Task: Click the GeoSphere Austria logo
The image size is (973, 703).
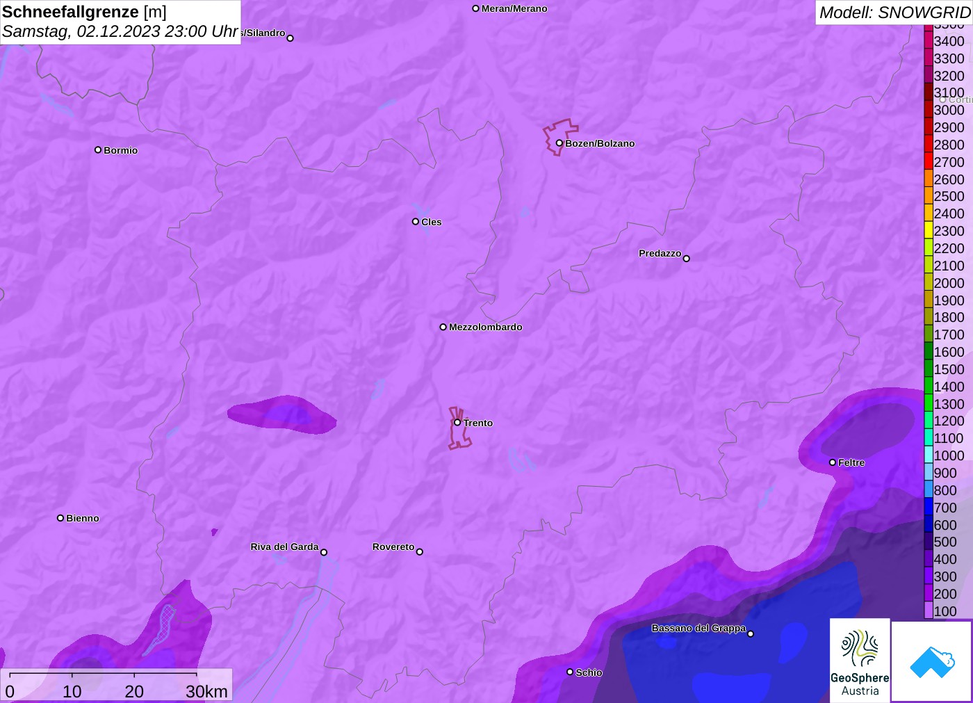Action: (x=860, y=660)
